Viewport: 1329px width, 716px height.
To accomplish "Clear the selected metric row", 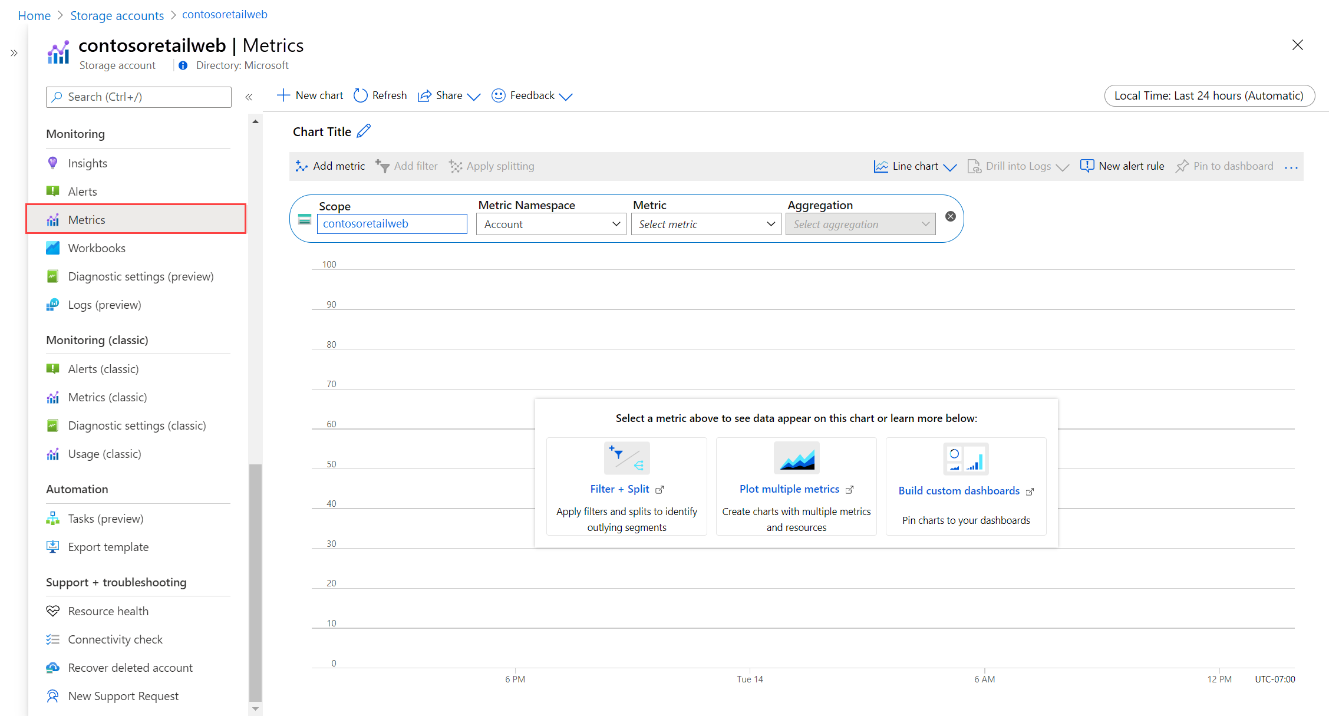I will click(950, 216).
